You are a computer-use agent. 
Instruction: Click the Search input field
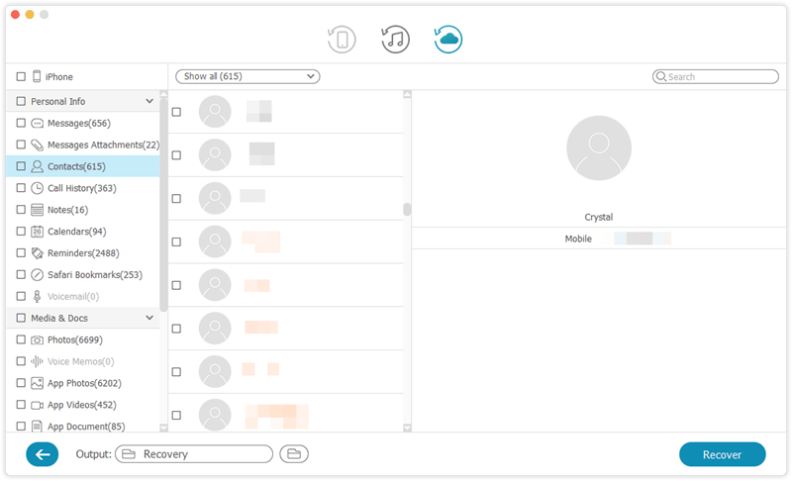[x=715, y=77]
